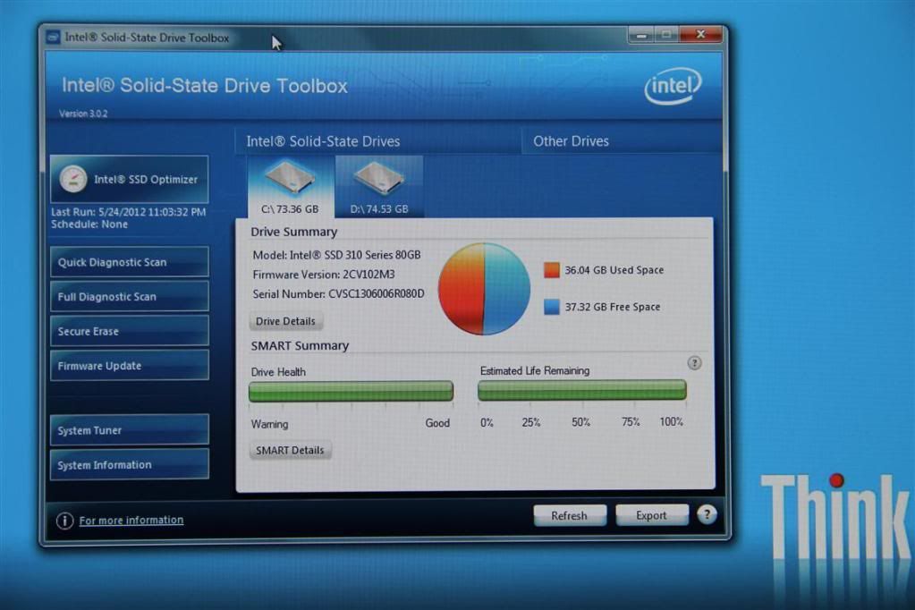915x610 pixels.
Task: Switch to Intel Solid-State Drives tab
Action: pos(323,141)
